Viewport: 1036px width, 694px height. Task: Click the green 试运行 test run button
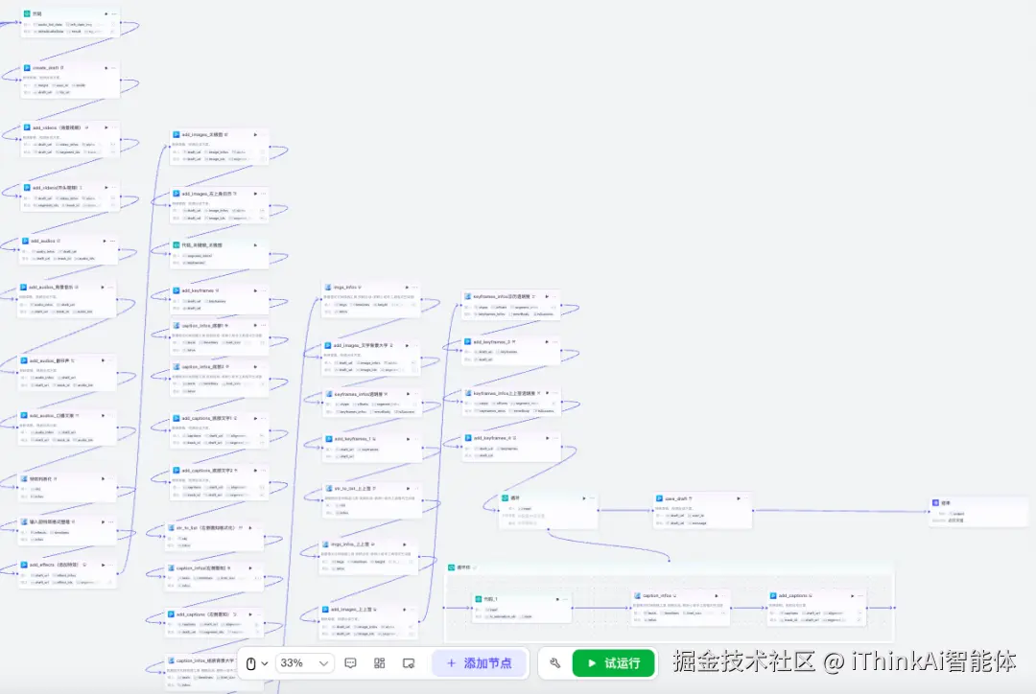pyautogui.click(x=614, y=663)
